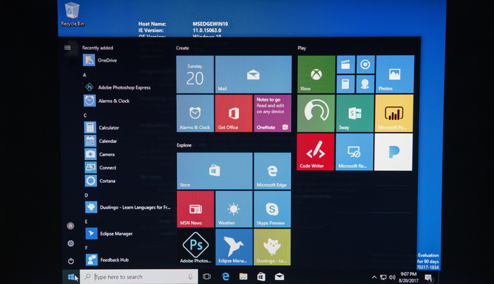Open Adobe Photoshop Express tile
494x284 pixels.
pyautogui.click(x=195, y=247)
